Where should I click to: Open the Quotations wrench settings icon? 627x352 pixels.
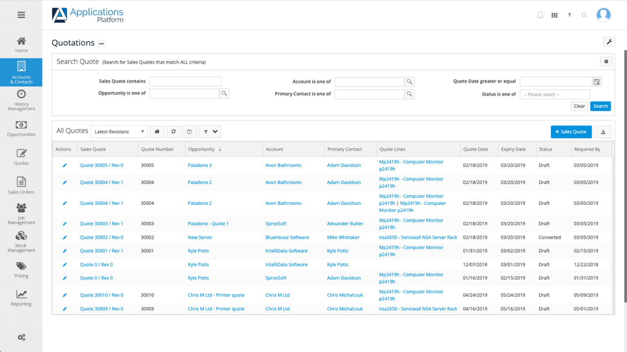tap(609, 42)
